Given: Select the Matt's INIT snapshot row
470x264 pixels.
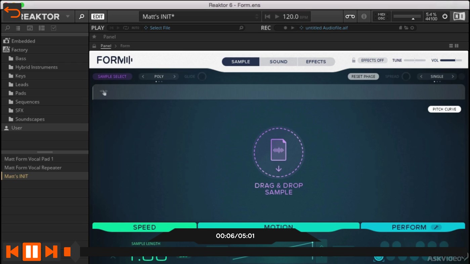Looking at the screenshot, I should [45, 176].
